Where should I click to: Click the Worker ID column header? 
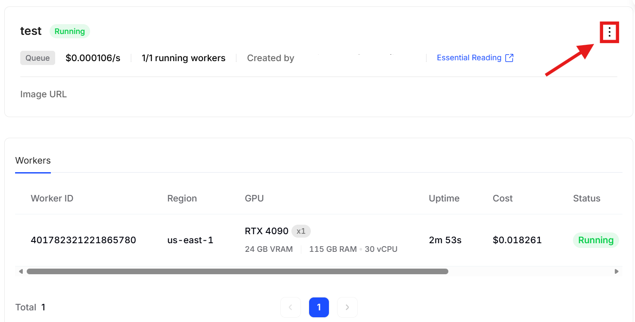[52, 198]
